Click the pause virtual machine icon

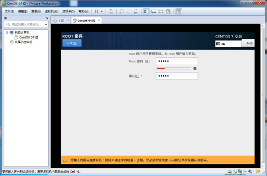[96, 12]
